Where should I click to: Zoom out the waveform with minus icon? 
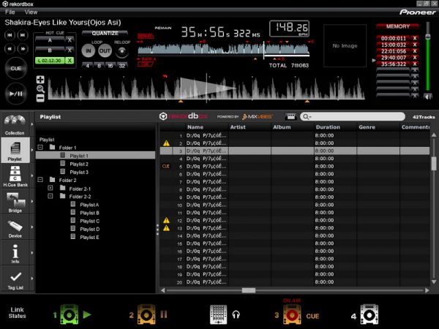[x=40, y=98]
